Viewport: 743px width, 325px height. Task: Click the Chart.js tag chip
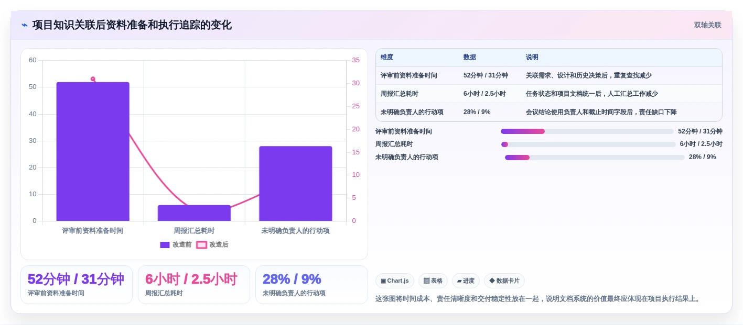[395, 281]
